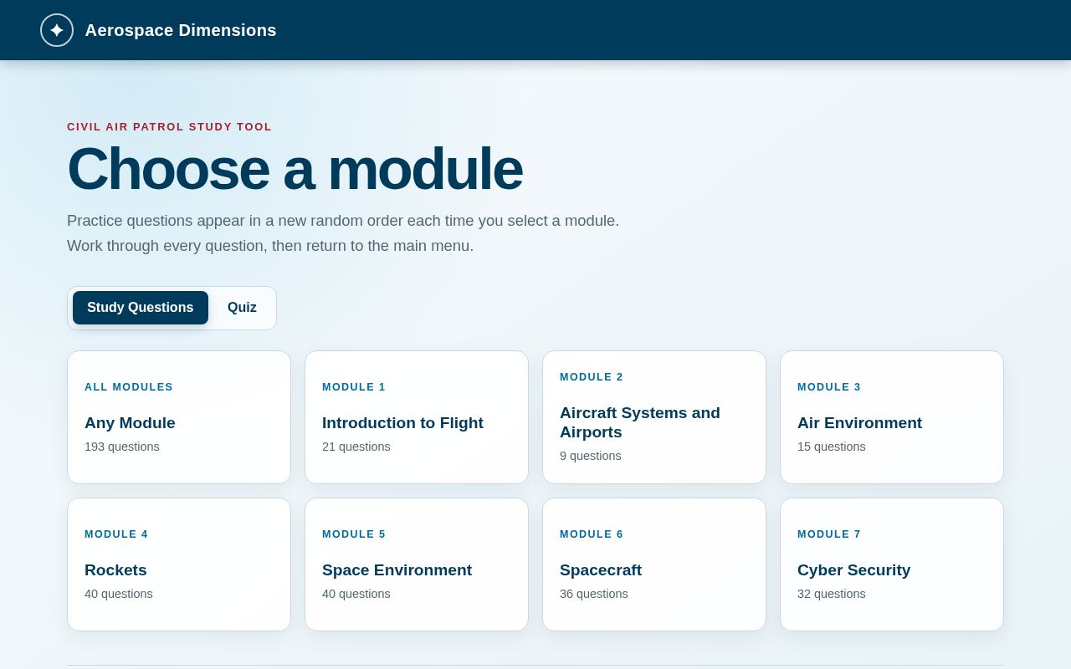
Task: Click the 'ALL MODULES' label
Action: click(129, 387)
